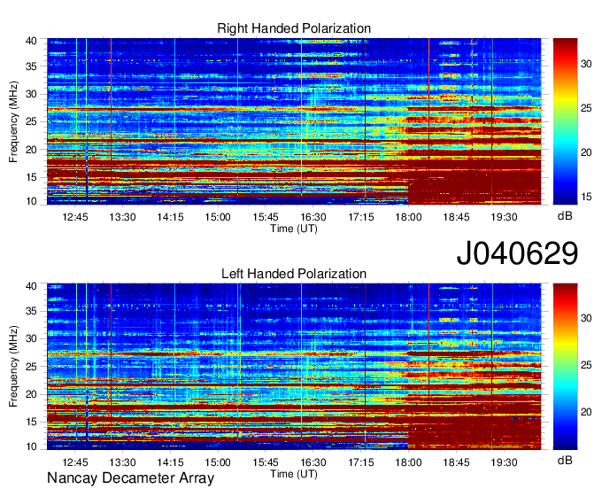
Task: Click the 20 MHz tick of the Right Handed plot
Action: pyautogui.click(x=32, y=150)
